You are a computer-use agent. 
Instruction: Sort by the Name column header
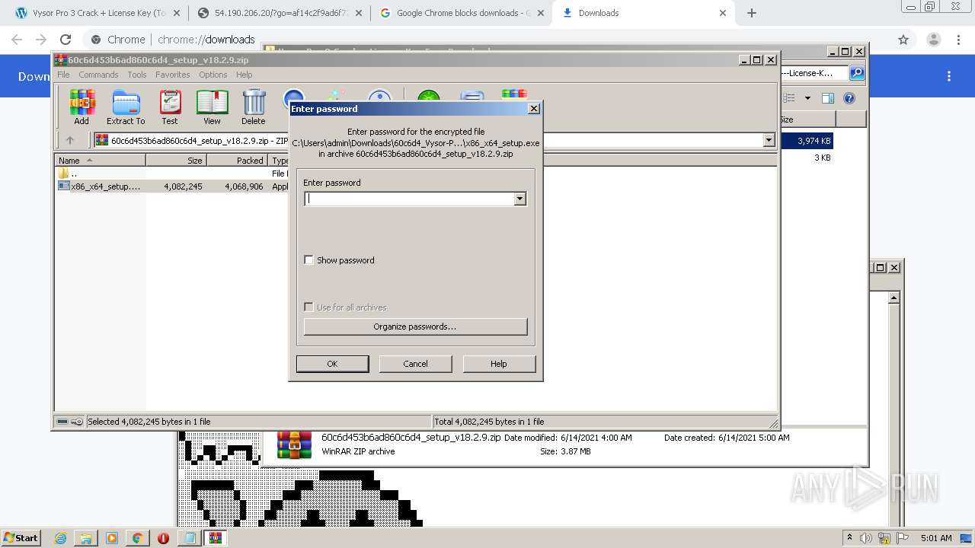pos(101,160)
